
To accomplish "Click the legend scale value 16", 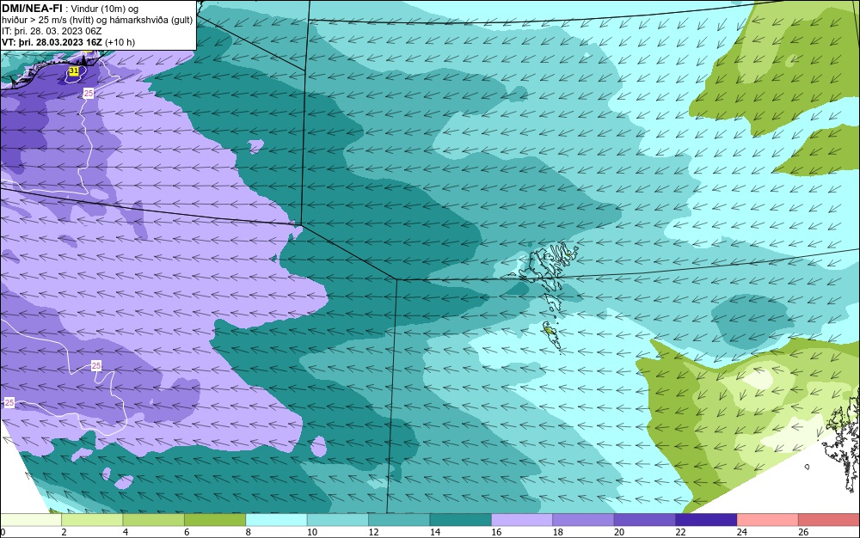I will (496, 532).
